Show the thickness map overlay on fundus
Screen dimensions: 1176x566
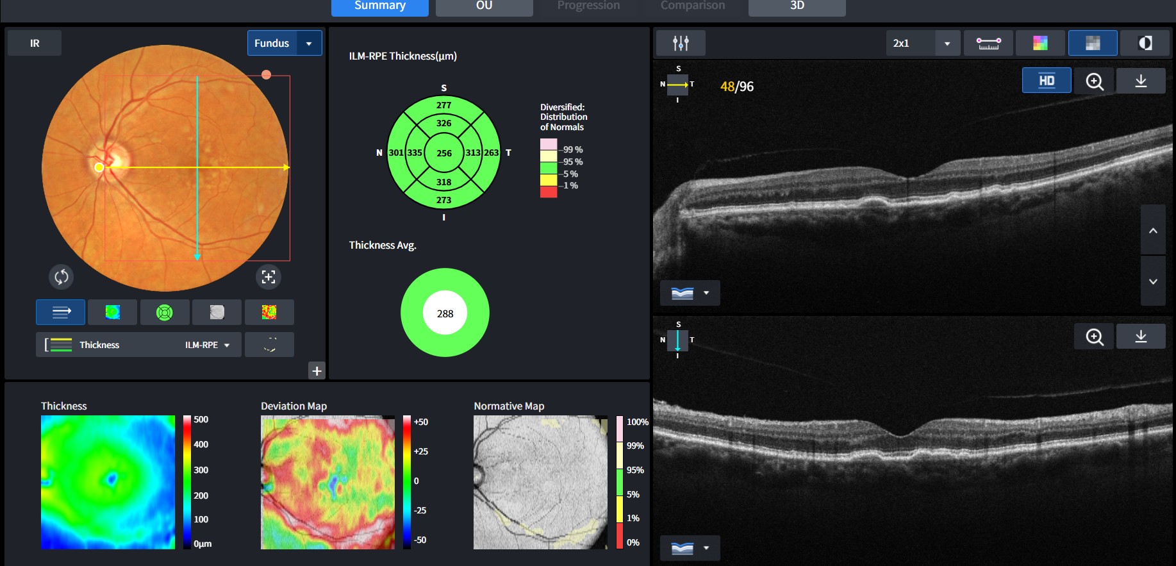(112, 312)
